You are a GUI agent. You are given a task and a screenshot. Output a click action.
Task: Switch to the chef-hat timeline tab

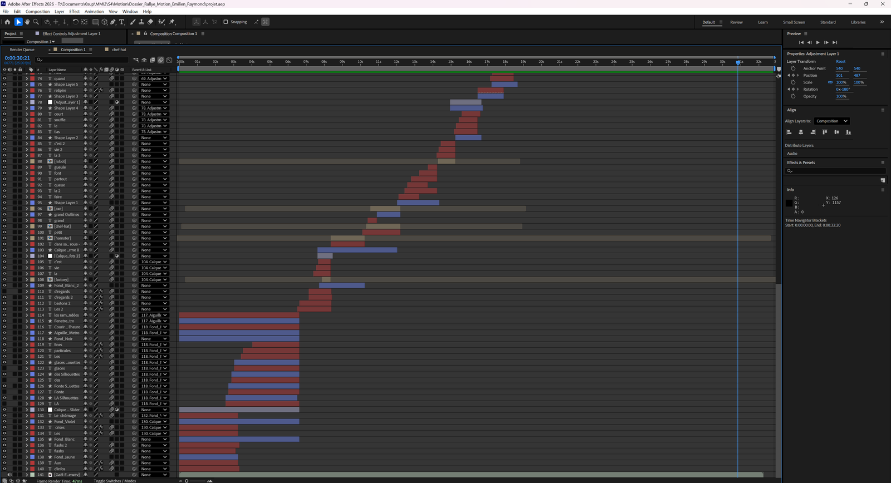click(119, 50)
